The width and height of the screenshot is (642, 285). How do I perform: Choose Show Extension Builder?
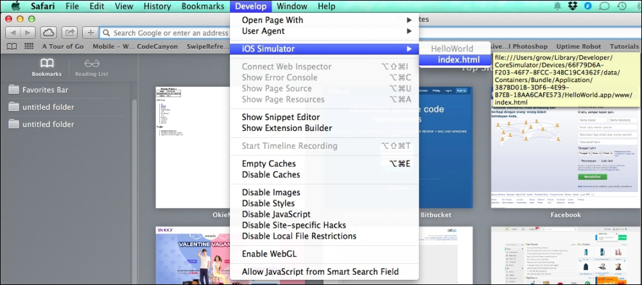[324, 128]
